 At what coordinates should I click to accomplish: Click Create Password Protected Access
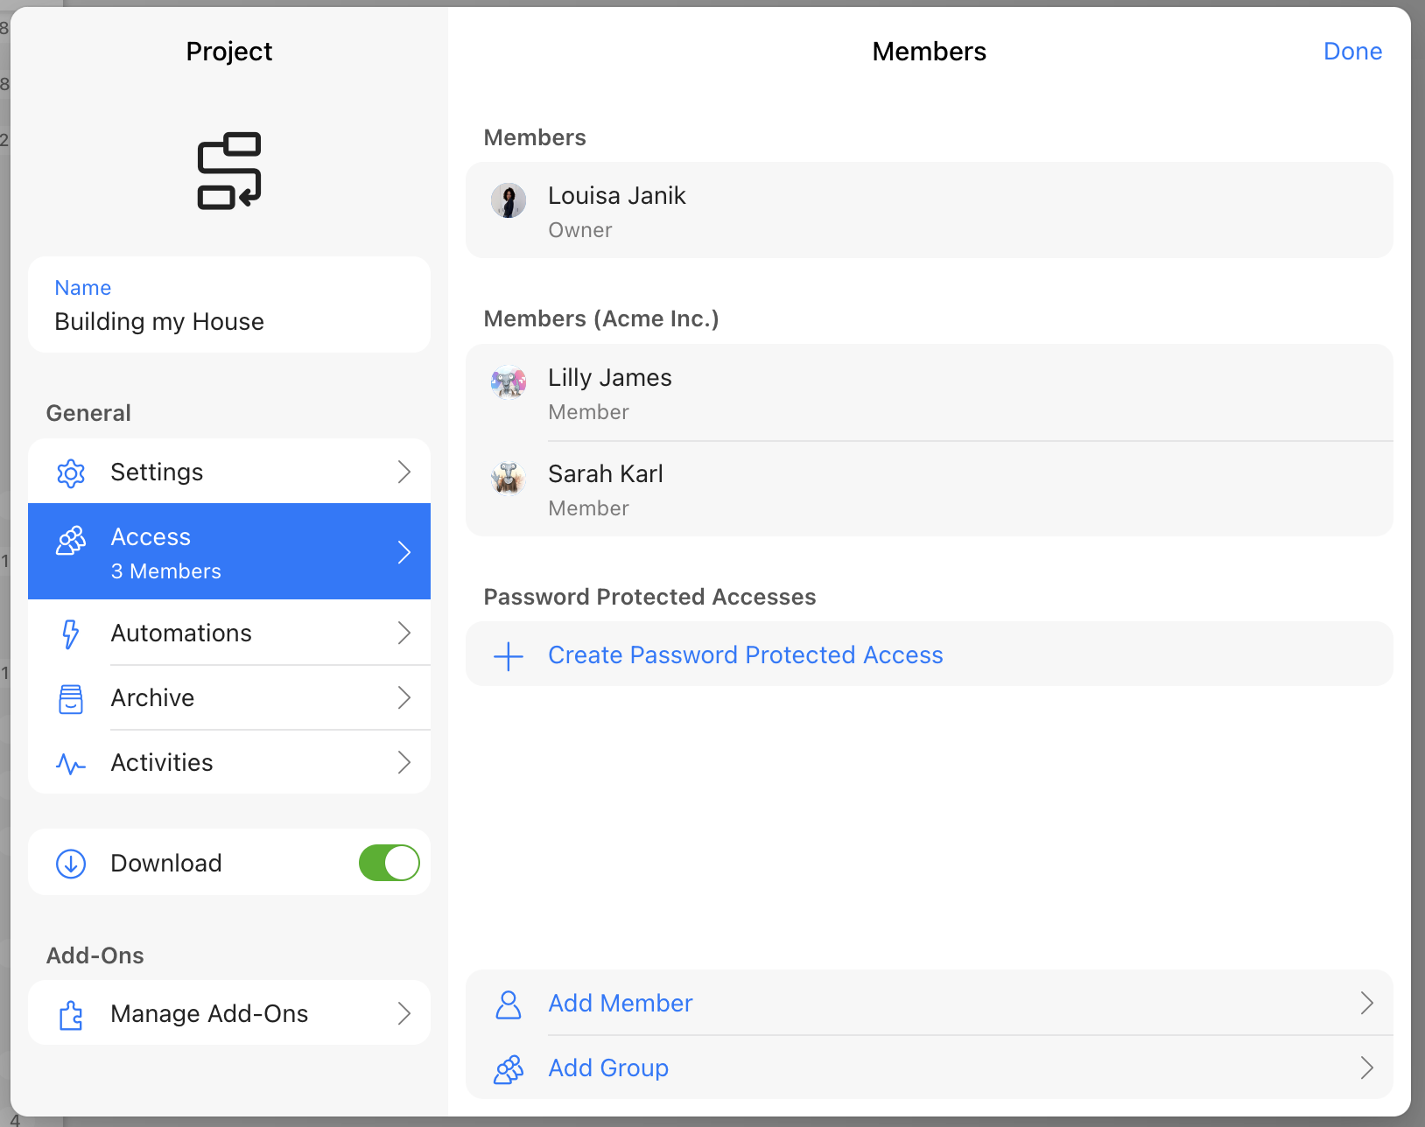coord(930,654)
